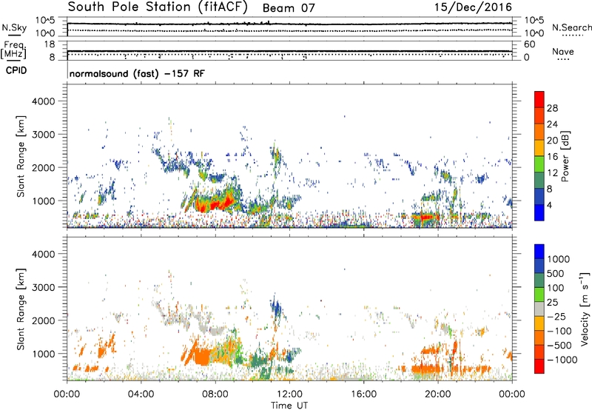Click the 'normalsound (fast) -157 RF' text
The image size is (592, 410).
click(137, 73)
